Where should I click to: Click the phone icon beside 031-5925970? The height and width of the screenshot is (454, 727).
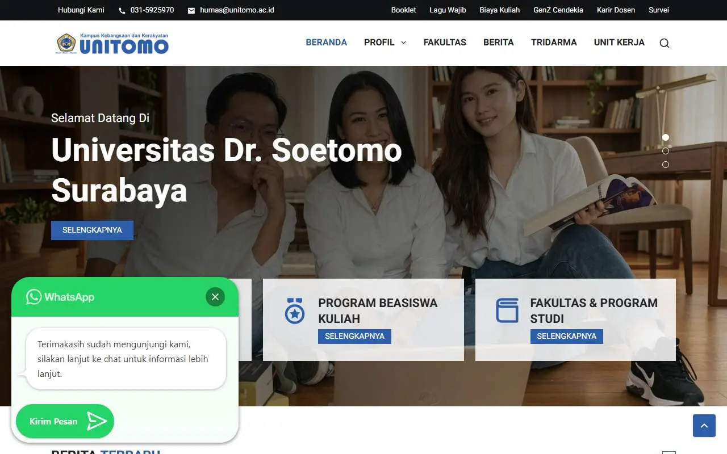[122, 10]
